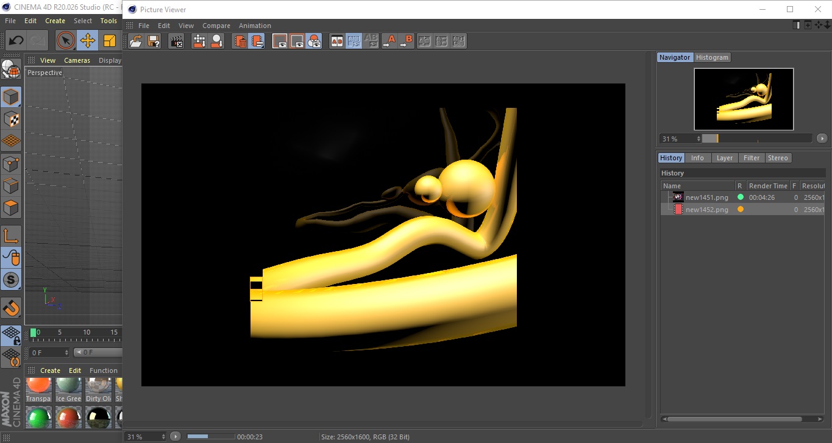Open the Navigator zoom arrow menu
Viewport: 832px width, 443px height.
822,138
